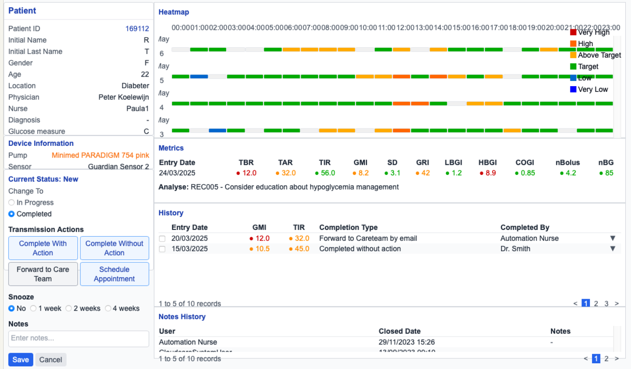Open page 3 of History records
631x369 pixels.
coord(606,303)
